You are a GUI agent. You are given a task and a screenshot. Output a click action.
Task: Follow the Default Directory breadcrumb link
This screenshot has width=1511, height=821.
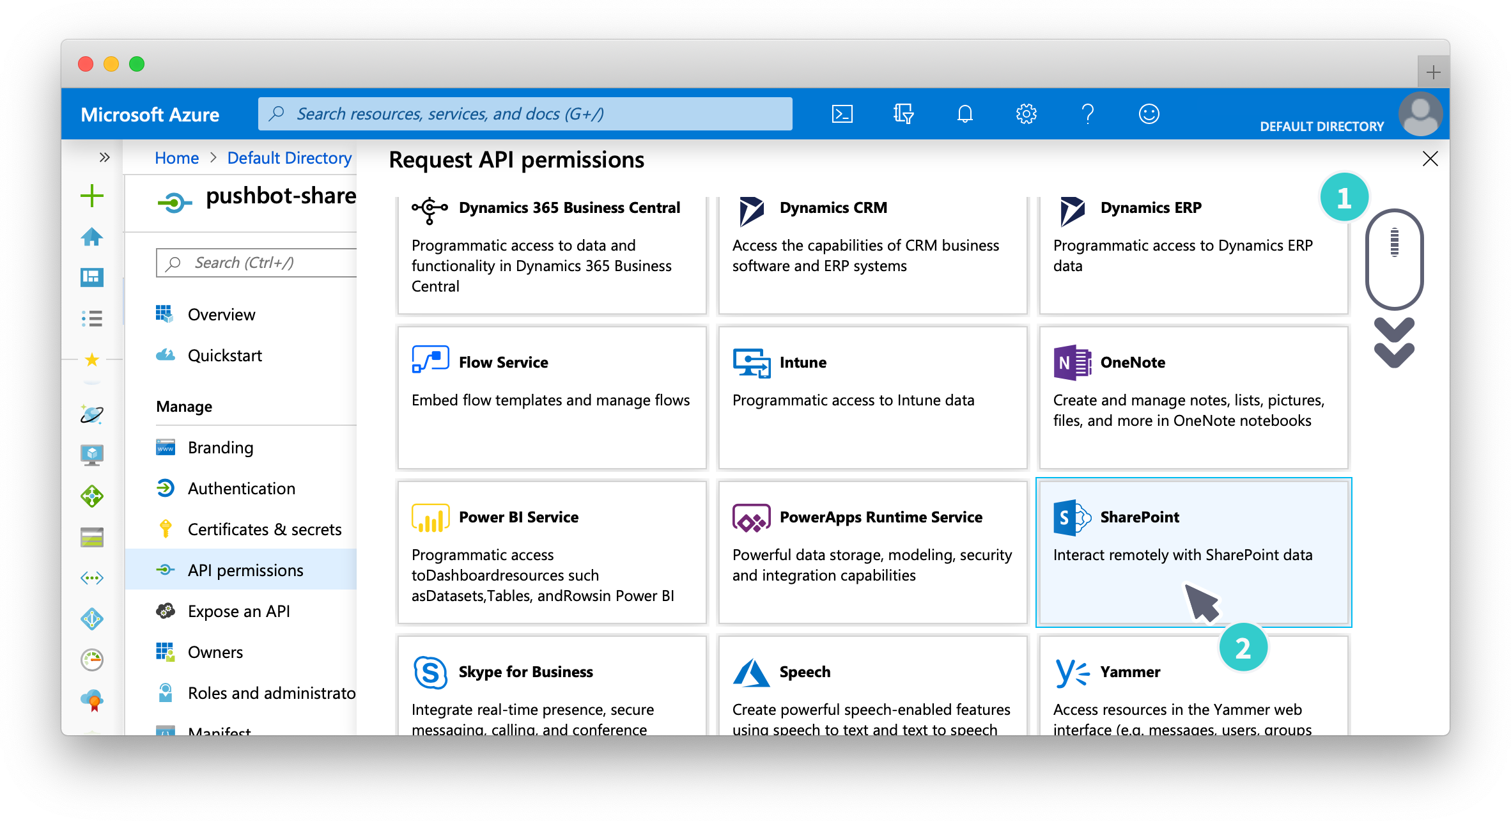pos(290,158)
